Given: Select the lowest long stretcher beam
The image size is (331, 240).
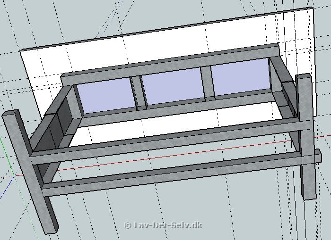Looking at the screenshot, I should [x=182, y=173].
